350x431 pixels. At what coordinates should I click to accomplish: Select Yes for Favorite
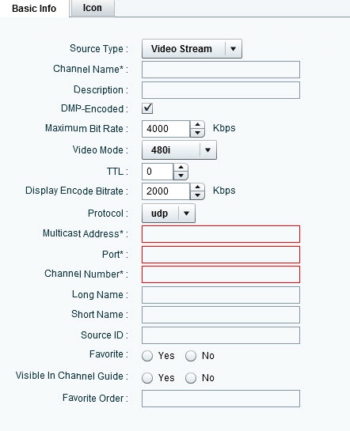tap(147, 356)
